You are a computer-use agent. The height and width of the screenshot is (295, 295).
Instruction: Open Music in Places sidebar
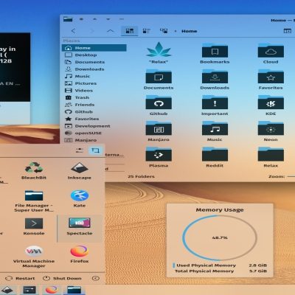tap(94, 76)
